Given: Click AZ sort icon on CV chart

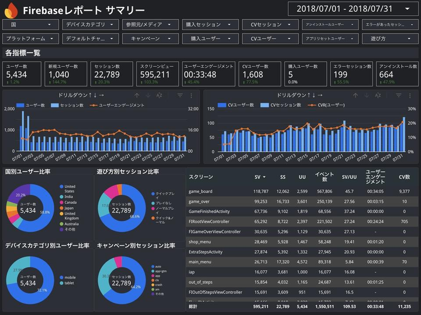Looking at the screenshot, I should (x=378, y=95).
